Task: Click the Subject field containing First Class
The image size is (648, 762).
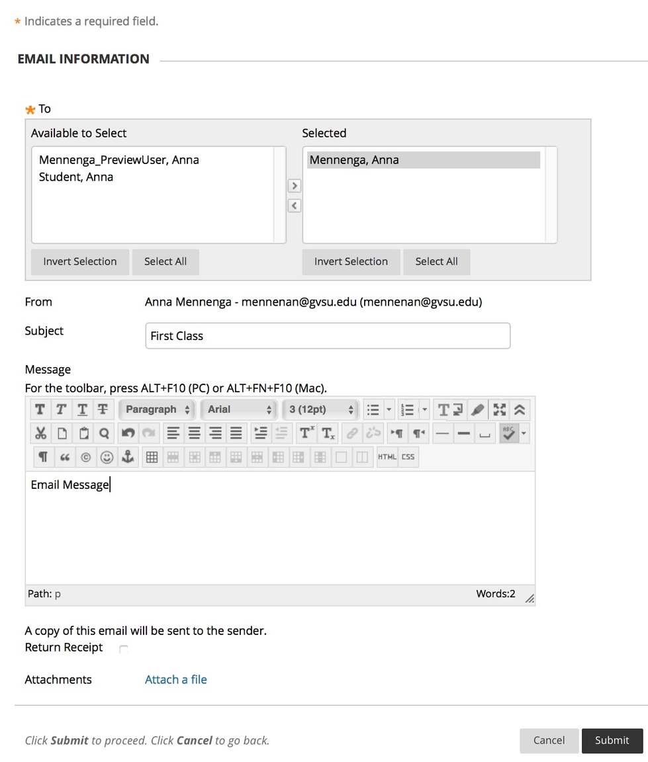Action: click(x=328, y=336)
